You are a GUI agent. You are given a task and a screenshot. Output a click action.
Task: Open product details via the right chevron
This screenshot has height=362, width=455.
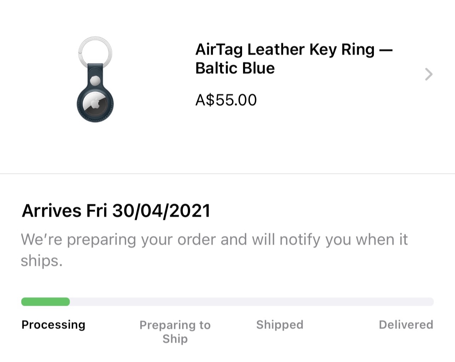pyautogui.click(x=429, y=74)
